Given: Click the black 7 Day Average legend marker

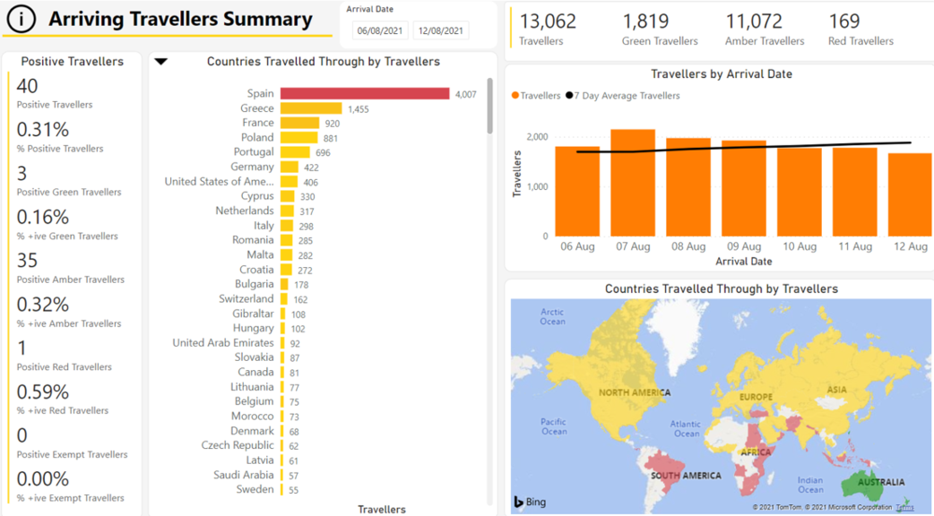Looking at the screenshot, I should [570, 96].
